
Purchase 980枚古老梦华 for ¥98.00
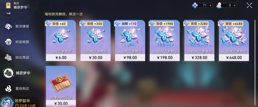(130, 40)
